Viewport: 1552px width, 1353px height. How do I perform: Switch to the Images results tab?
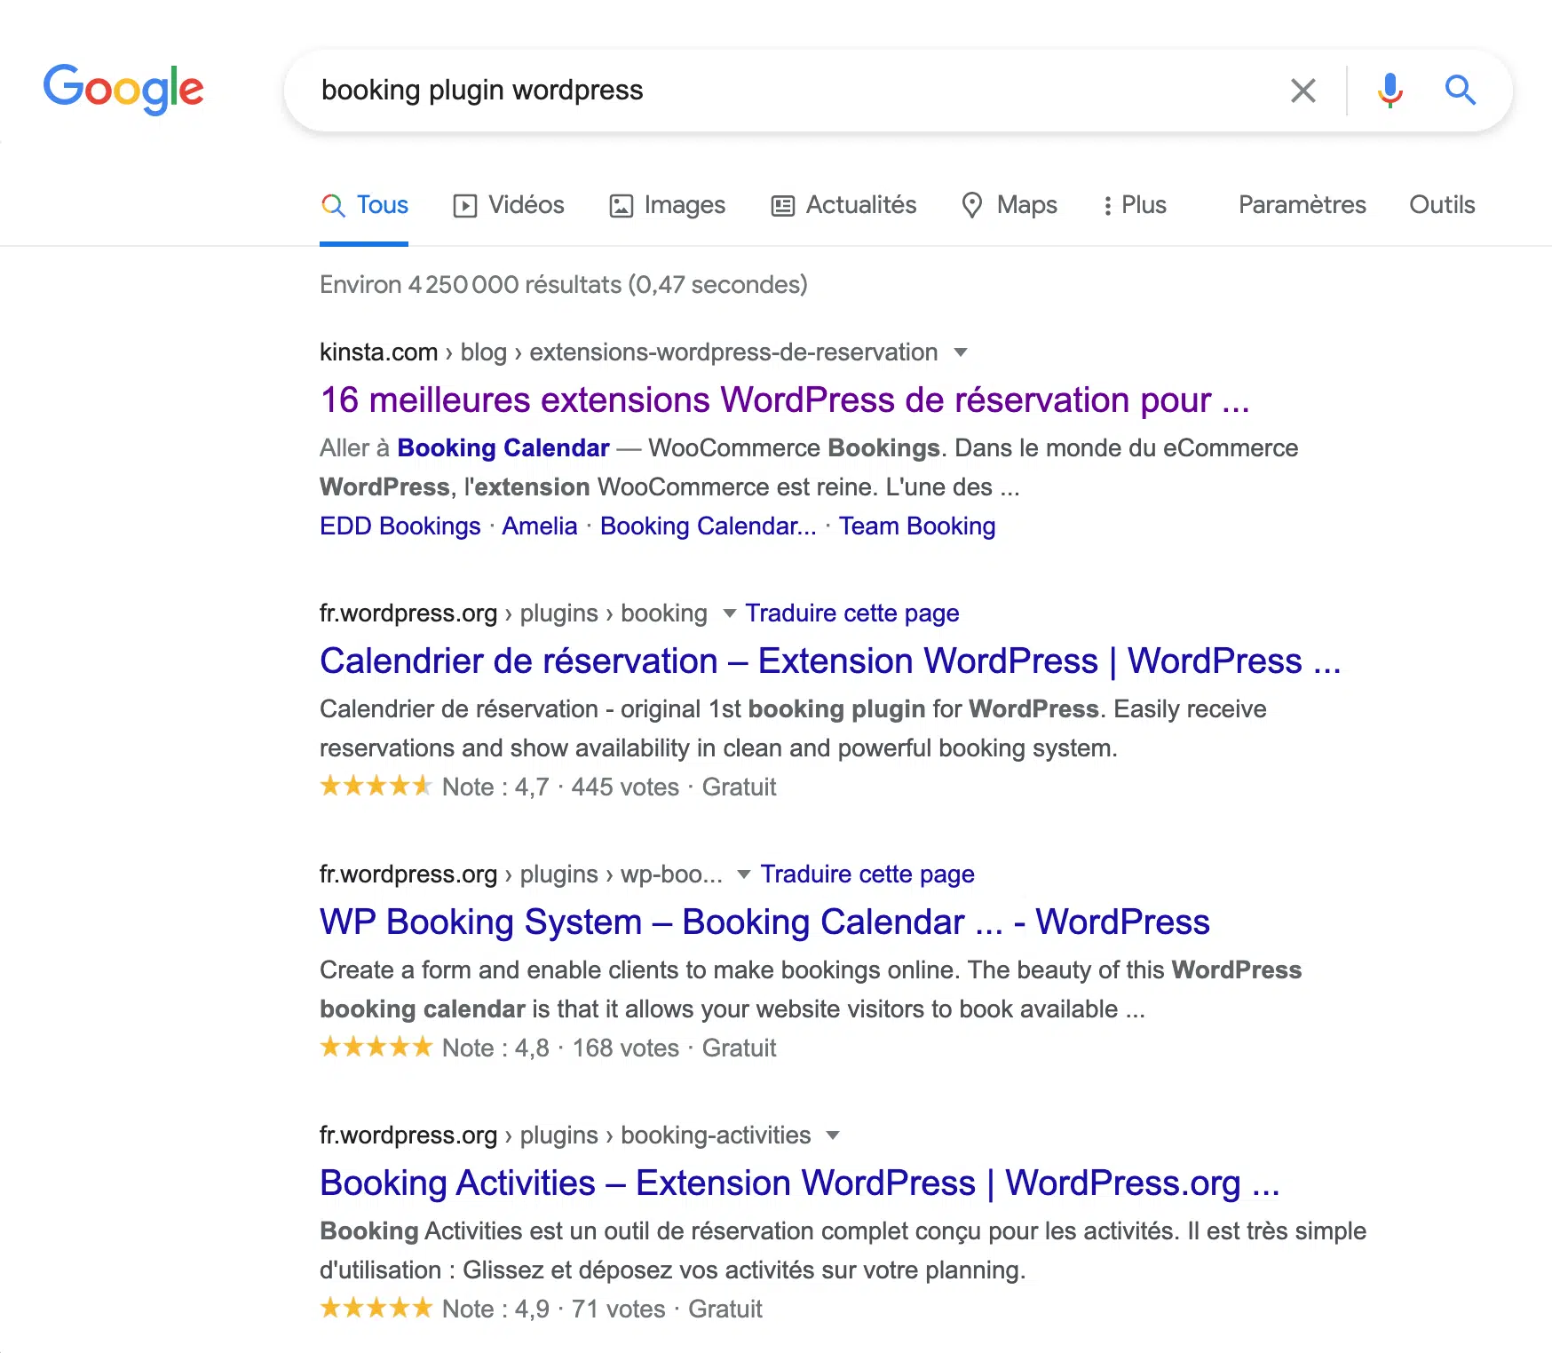[x=667, y=205]
